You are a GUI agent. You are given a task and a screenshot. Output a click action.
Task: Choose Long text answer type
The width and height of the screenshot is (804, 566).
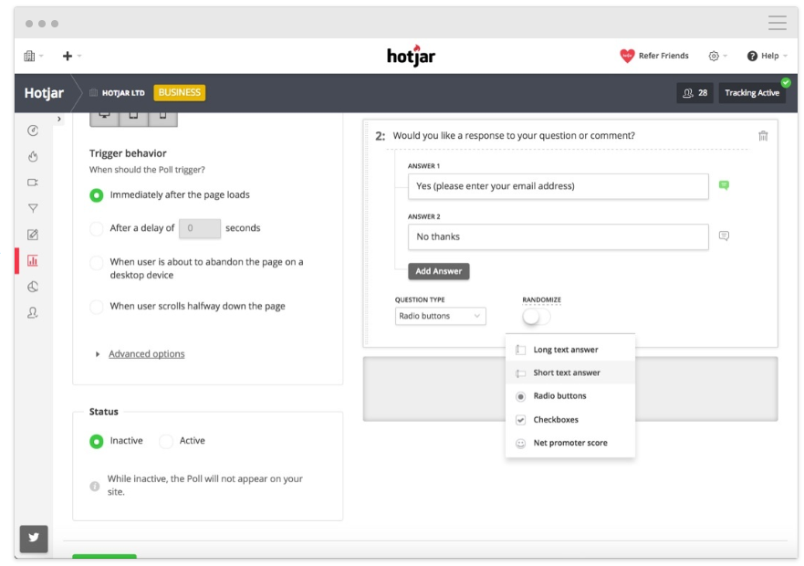[570, 350]
